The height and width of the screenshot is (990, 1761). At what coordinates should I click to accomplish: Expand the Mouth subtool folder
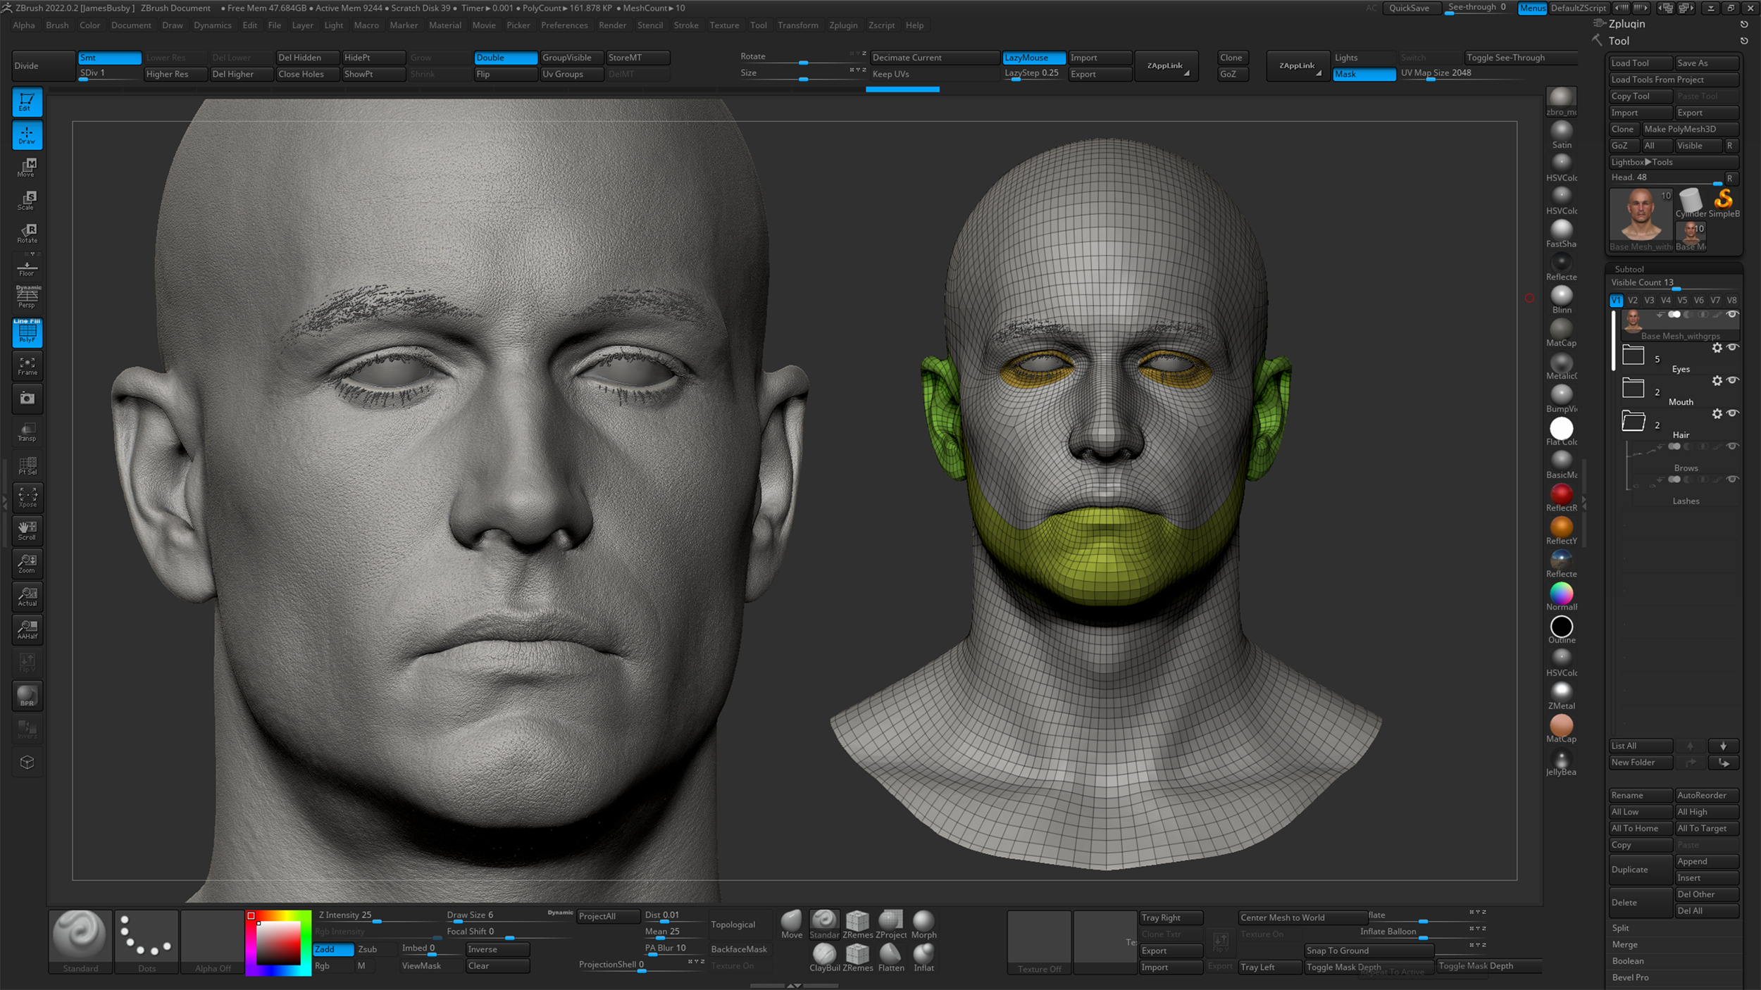click(1633, 388)
